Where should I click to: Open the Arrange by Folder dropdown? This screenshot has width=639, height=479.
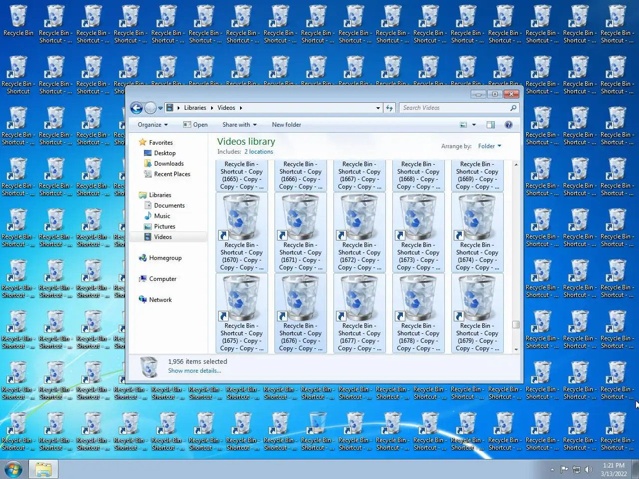click(x=489, y=146)
